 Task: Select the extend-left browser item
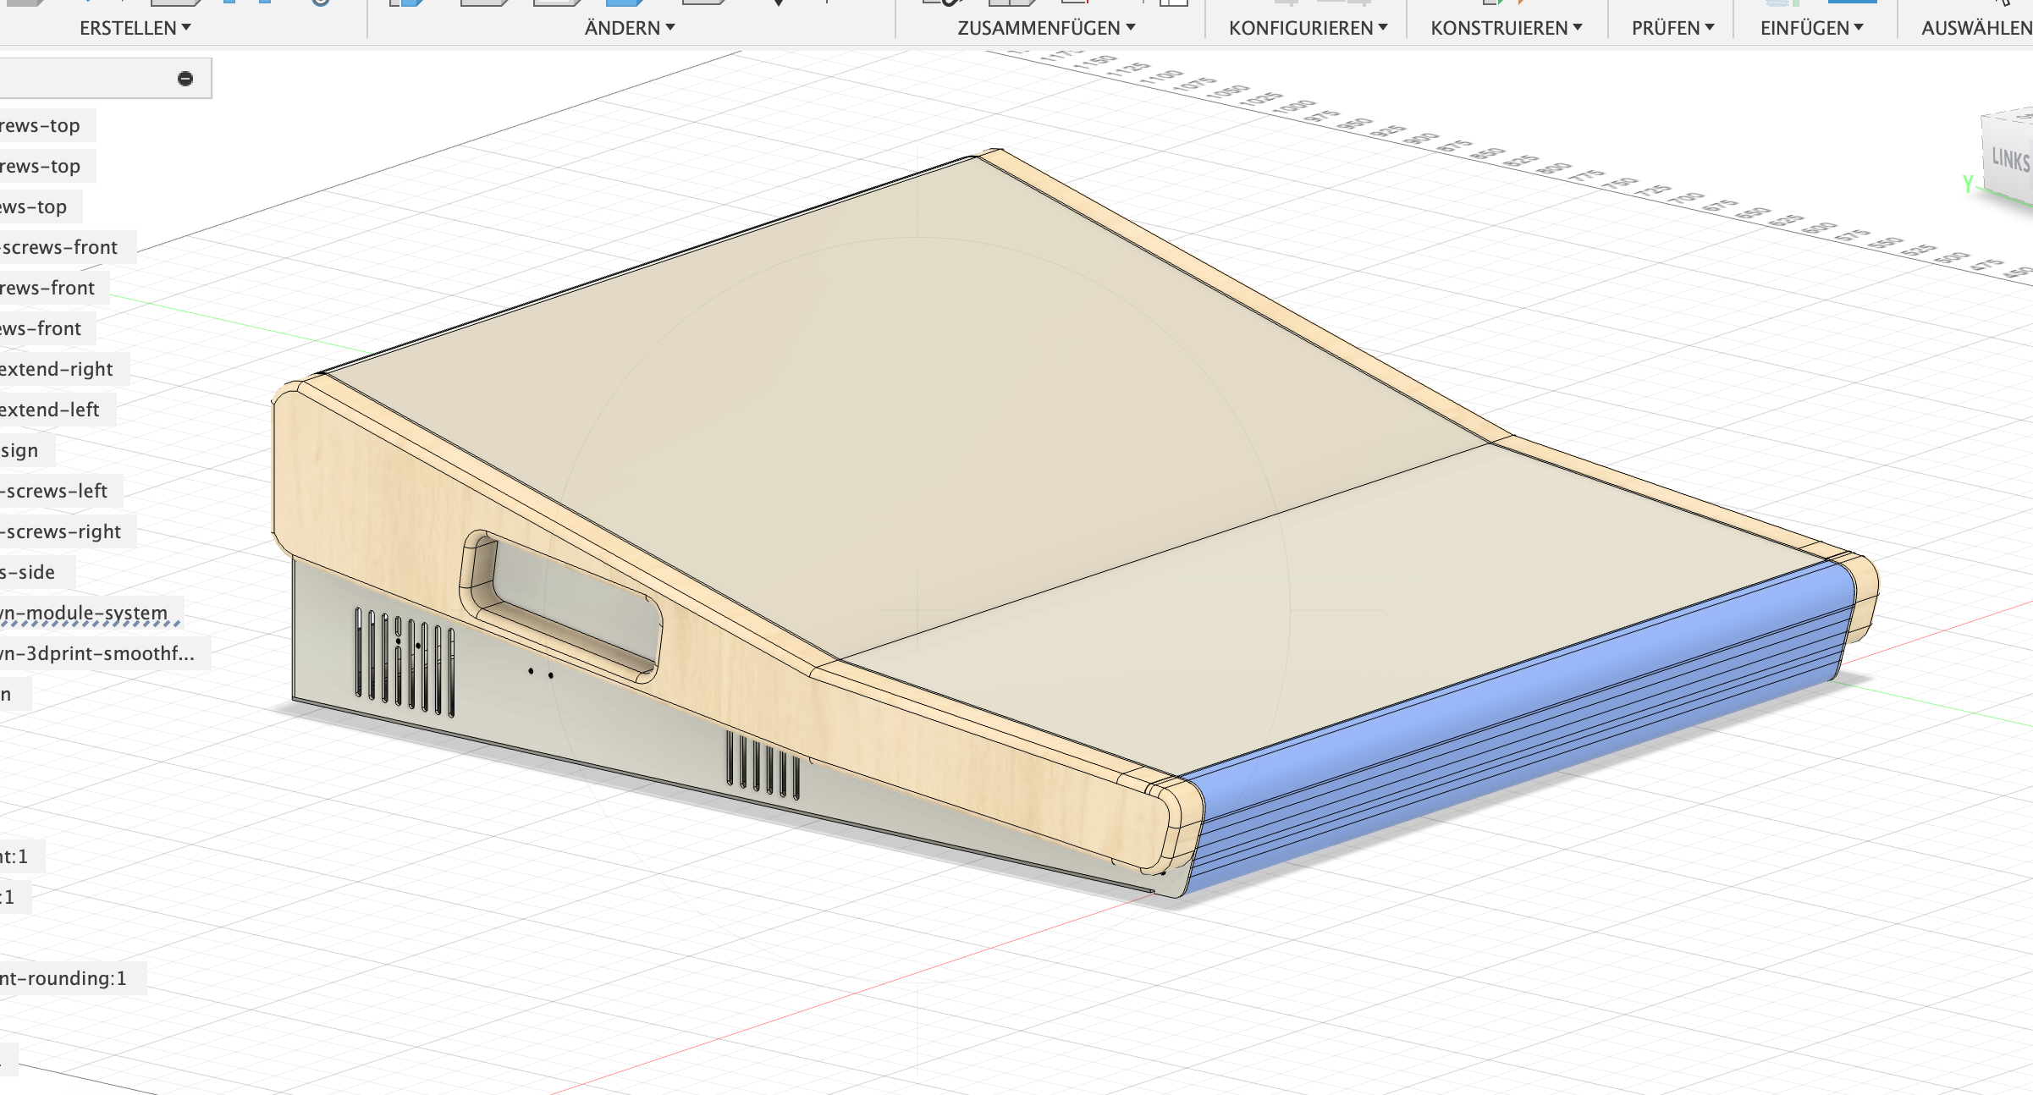click(50, 410)
